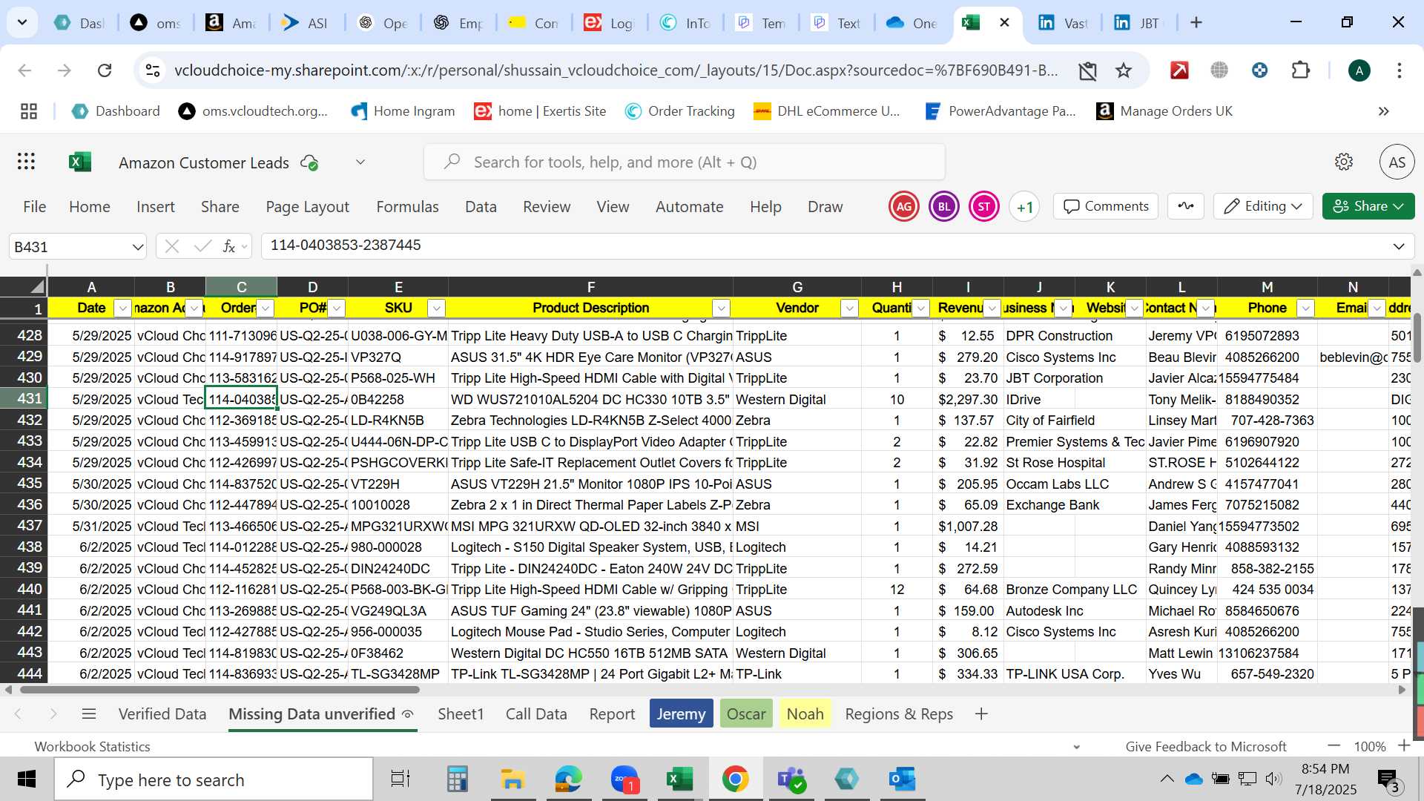The width and height of the screenshot is (1424, 801).
Task: Open the settings gear in Excel
Action: 1344,162
